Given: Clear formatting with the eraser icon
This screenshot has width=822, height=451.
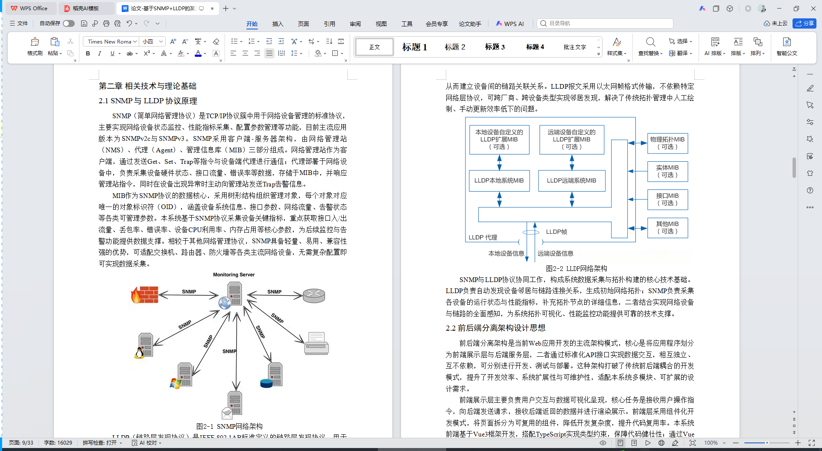Looking at the screenshot, I should [216, 41].
